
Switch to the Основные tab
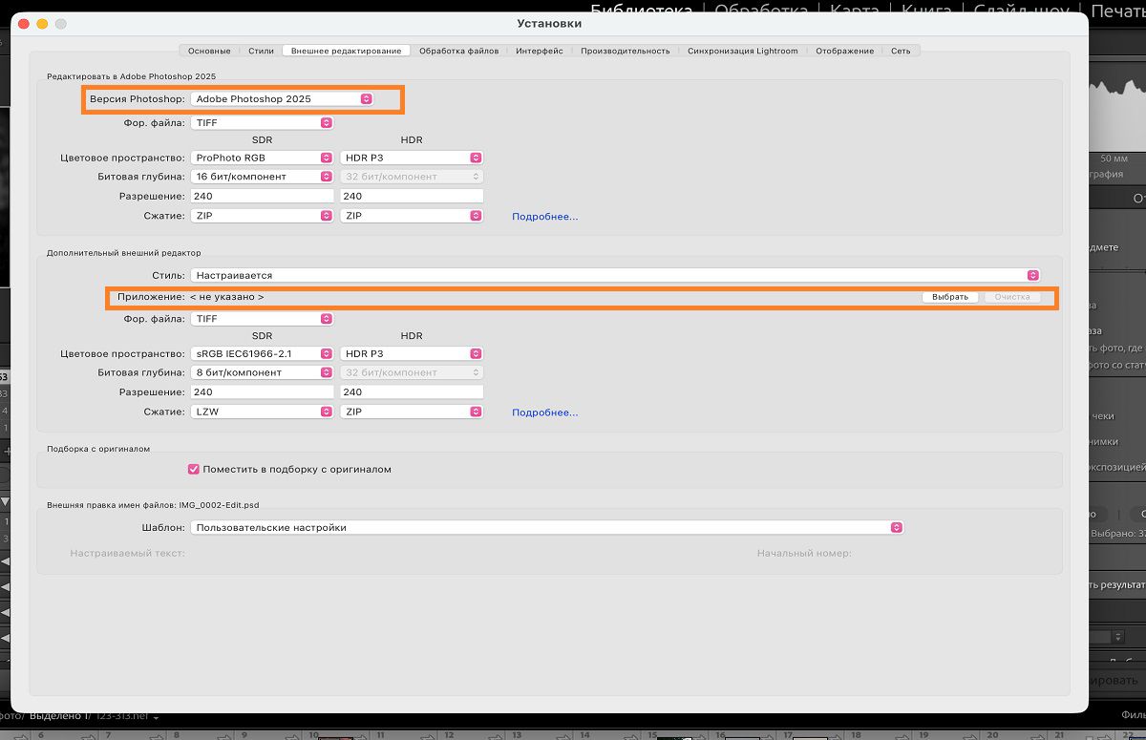(x=209, y=51)
